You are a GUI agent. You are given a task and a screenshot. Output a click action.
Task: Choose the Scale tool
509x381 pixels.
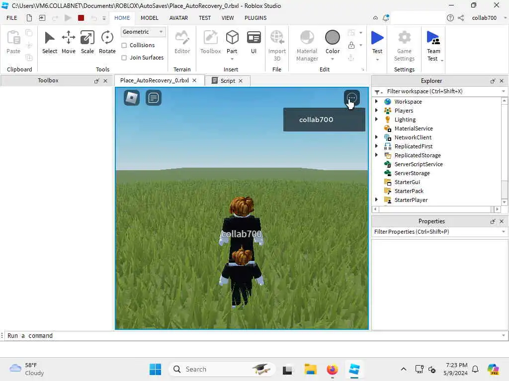click(x=87, y=42)
